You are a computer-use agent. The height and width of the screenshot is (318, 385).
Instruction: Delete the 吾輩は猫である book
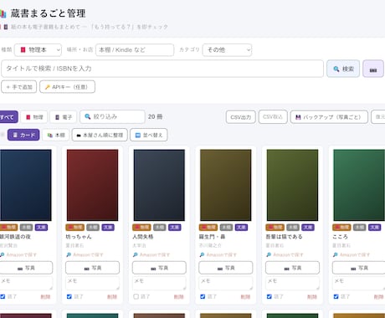click(x=312, y=297)
